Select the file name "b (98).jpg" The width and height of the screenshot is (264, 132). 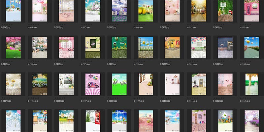(112, 64)
